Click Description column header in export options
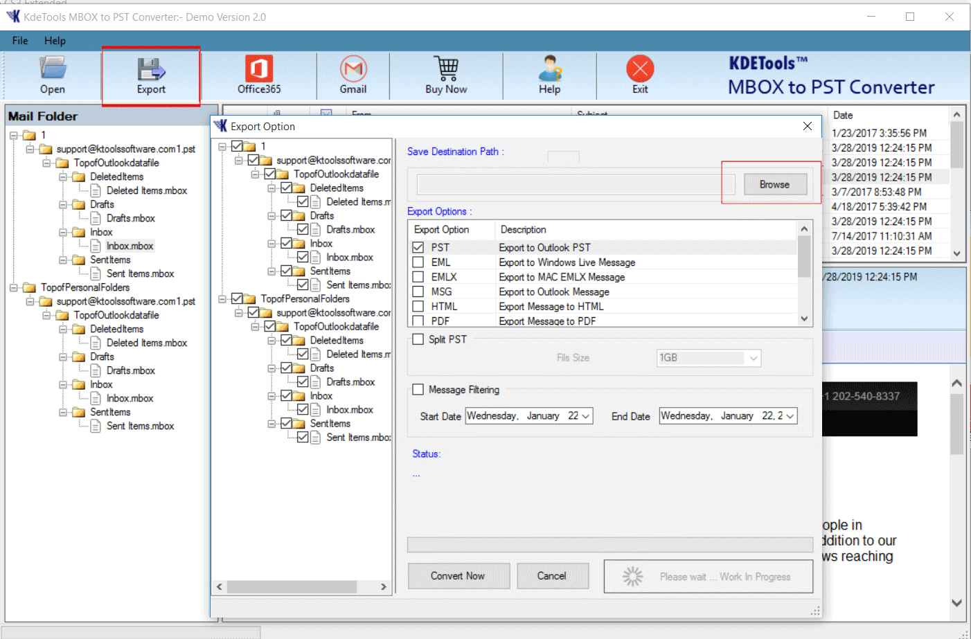 [523, 229]
